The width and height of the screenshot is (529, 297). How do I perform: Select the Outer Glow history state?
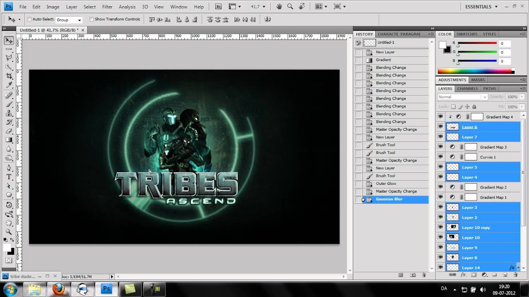[x=395, y=184]
